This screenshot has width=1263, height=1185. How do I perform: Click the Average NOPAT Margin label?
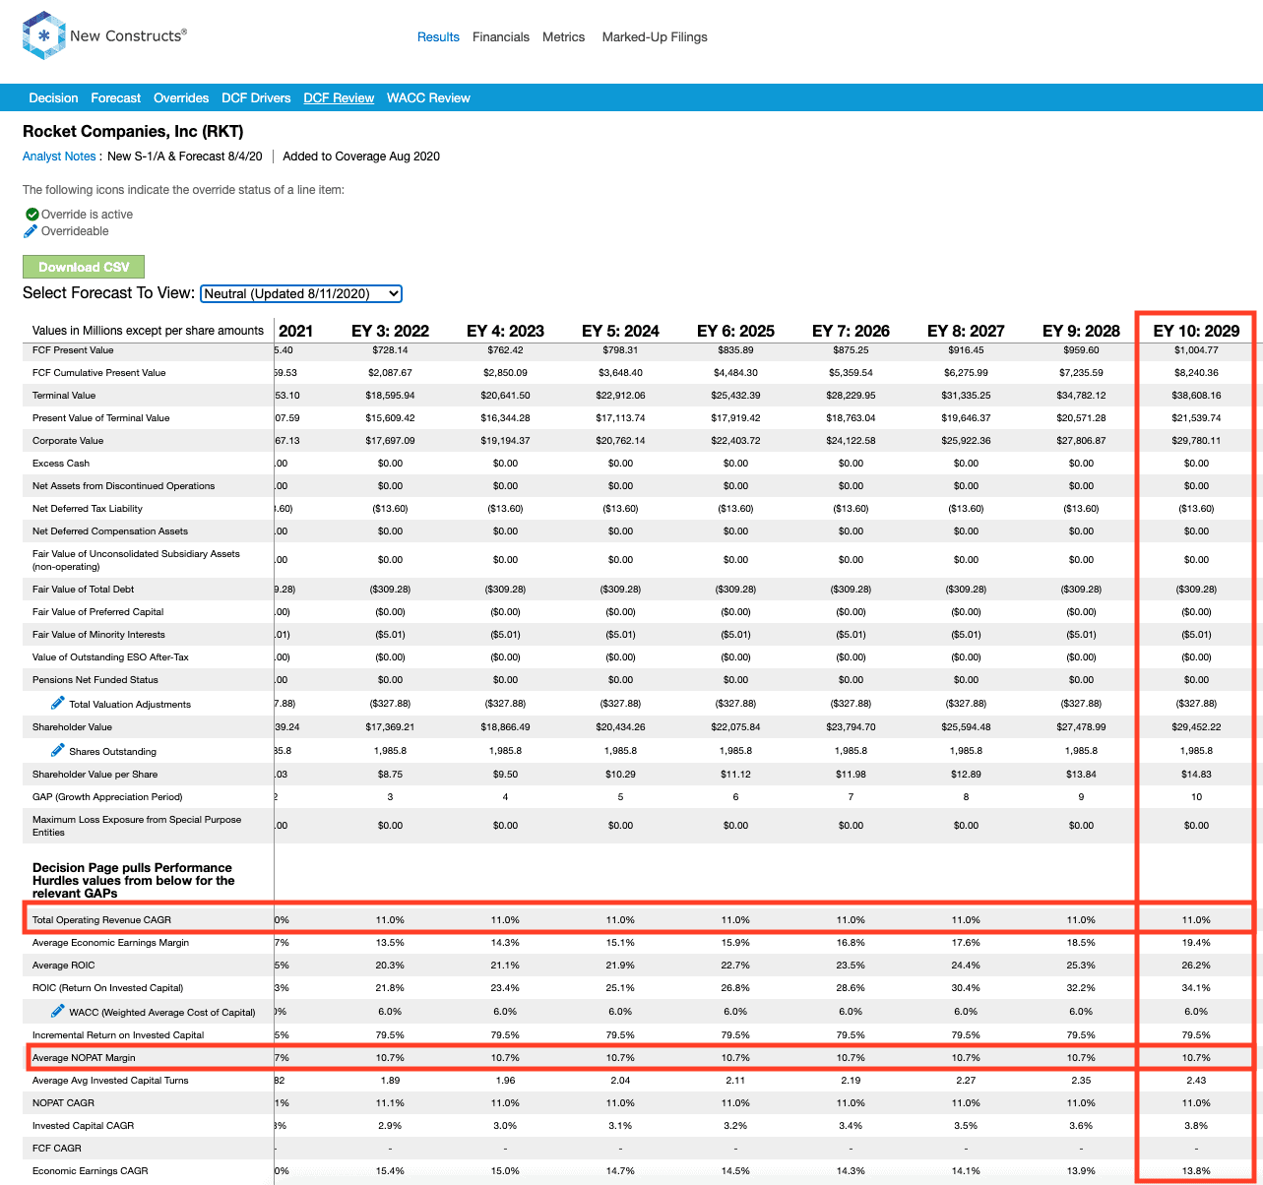click(x=84, y=1058)
